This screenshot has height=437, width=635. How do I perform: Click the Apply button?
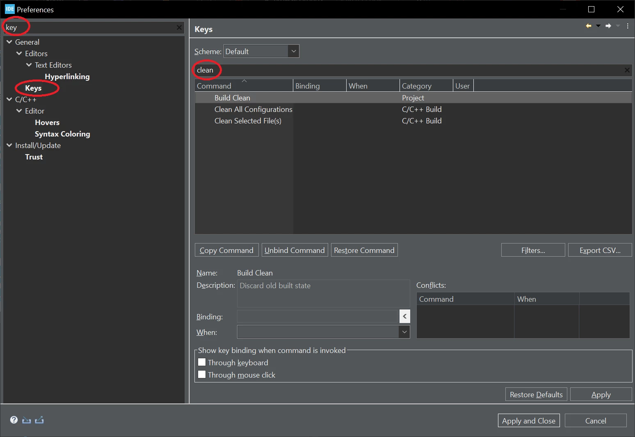click(601, 394)
